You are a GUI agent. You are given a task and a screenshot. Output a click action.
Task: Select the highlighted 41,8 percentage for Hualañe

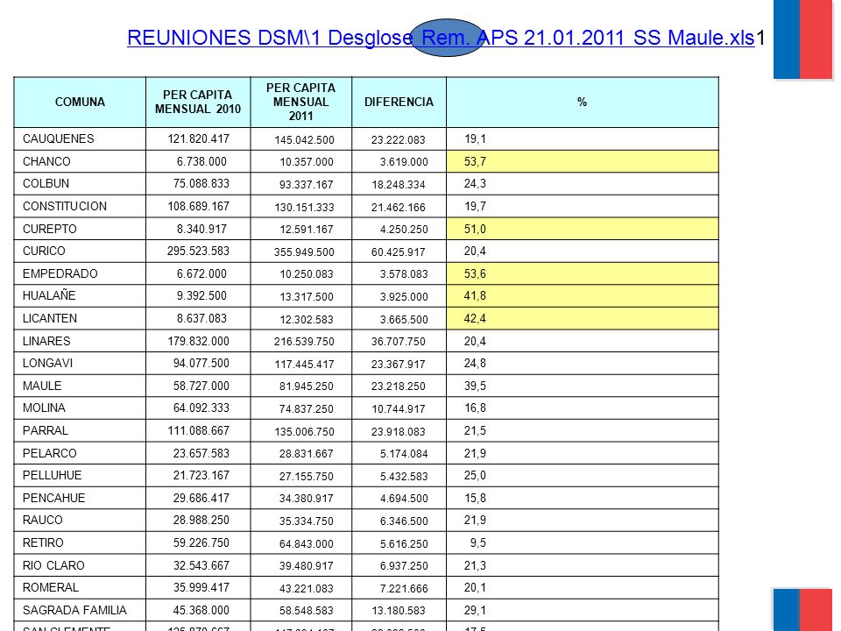475,295
